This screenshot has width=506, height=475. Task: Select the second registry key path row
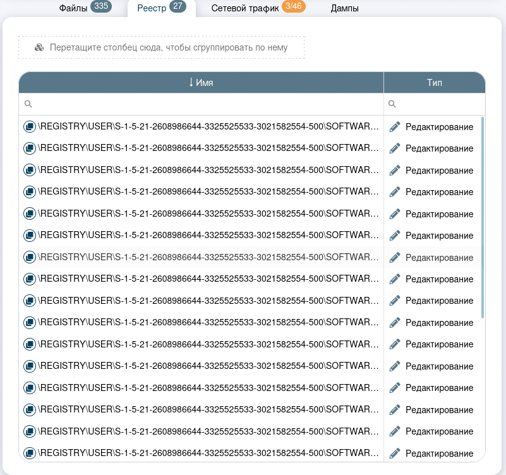[x=208, y=148]
